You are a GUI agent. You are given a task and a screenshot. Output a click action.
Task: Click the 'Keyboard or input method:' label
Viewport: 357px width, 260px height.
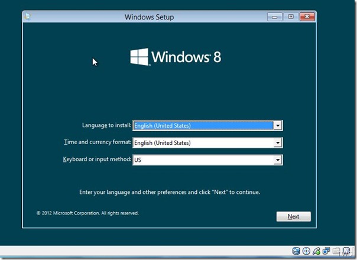(x=97, y=159)
